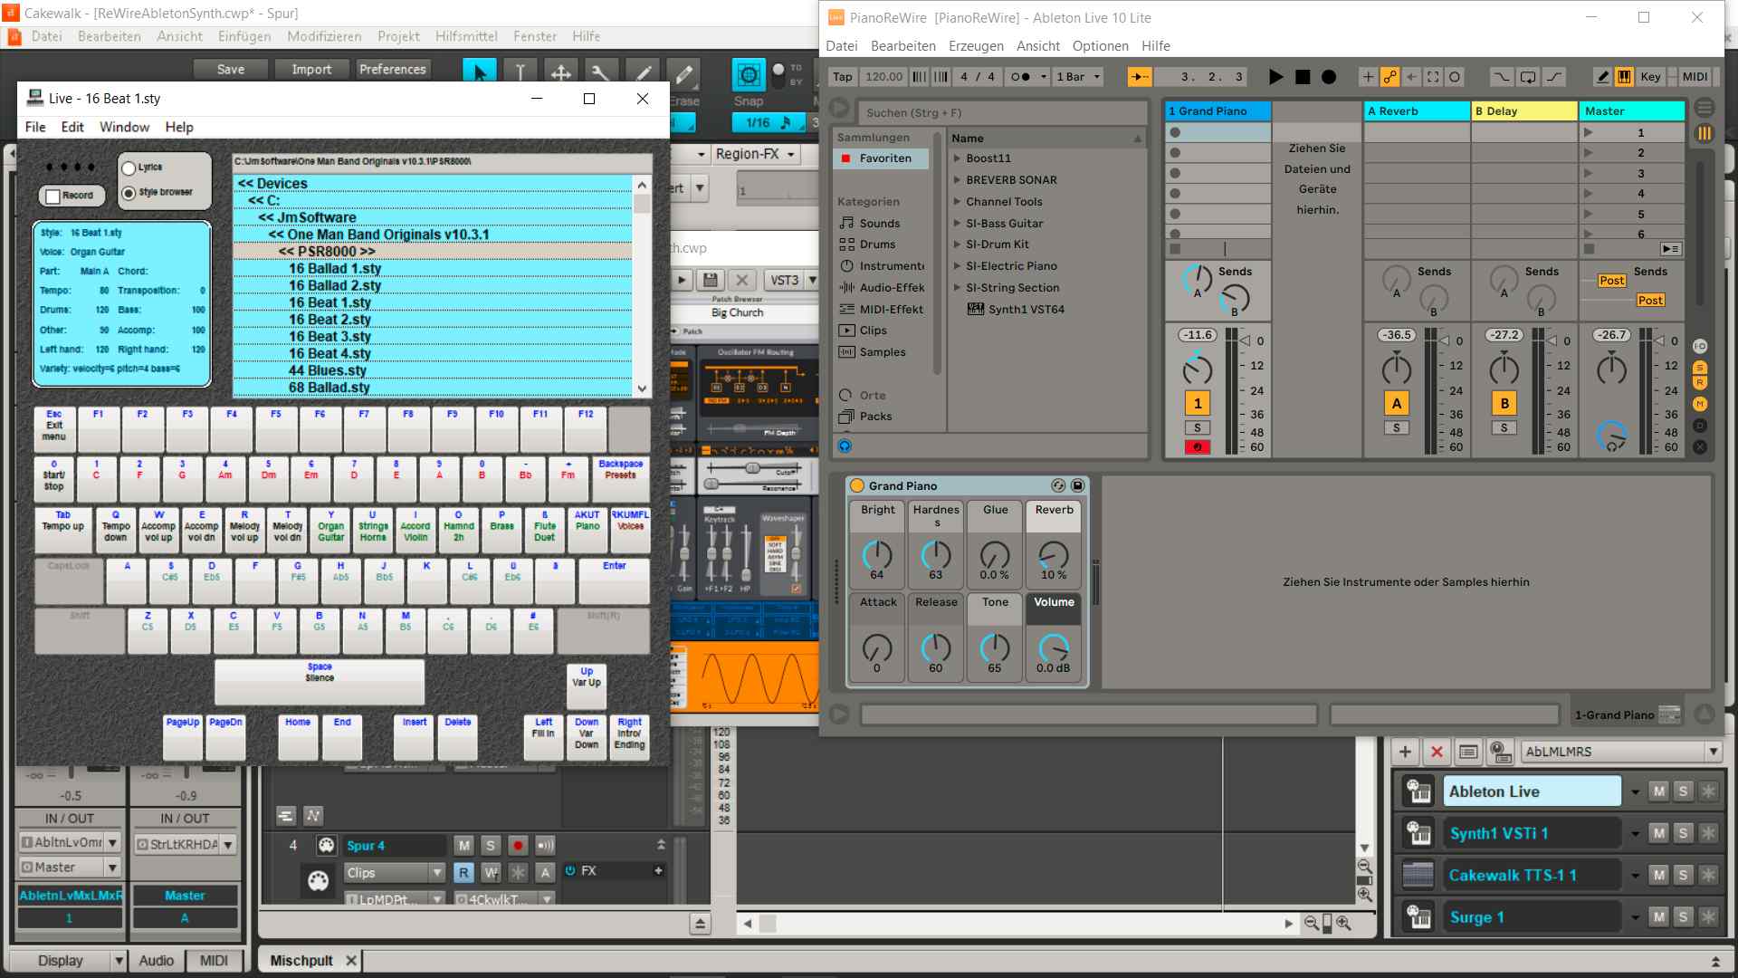
Task: Open the Samples category in Ableton browser
Action: coord(882,352)
